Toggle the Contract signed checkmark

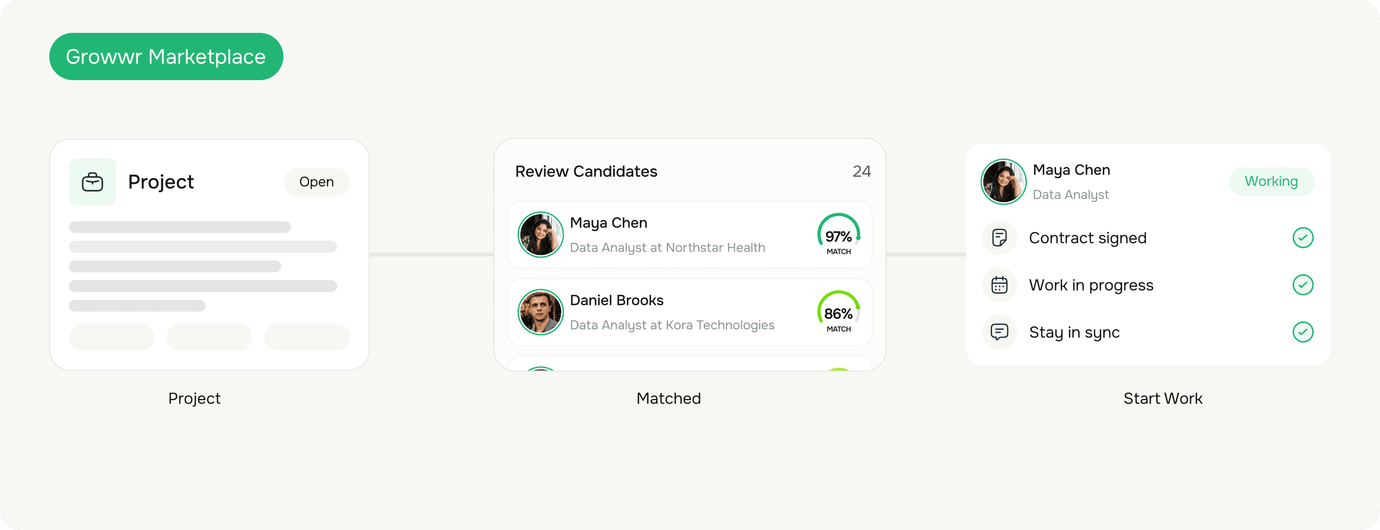point(1302,237)
